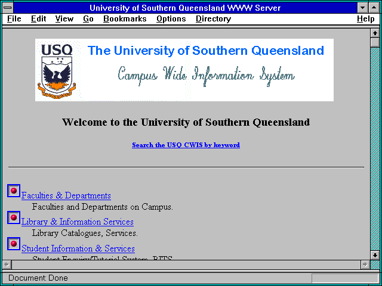
Task: Click the horizontal scrollbar right arrow
Action: 365,265
